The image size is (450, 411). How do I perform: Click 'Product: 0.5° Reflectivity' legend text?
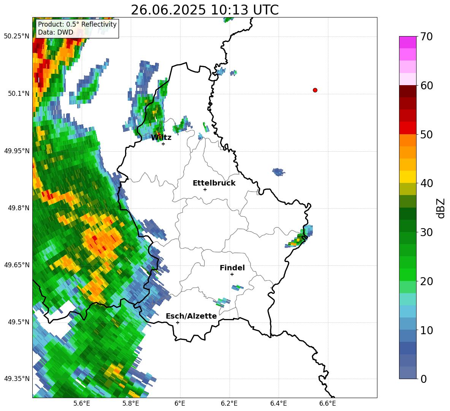(77, 24)
